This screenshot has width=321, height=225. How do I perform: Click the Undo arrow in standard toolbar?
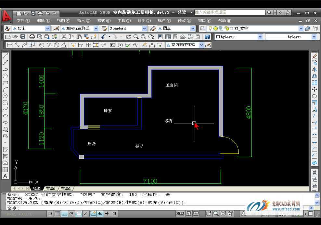[x=104, y=37]
